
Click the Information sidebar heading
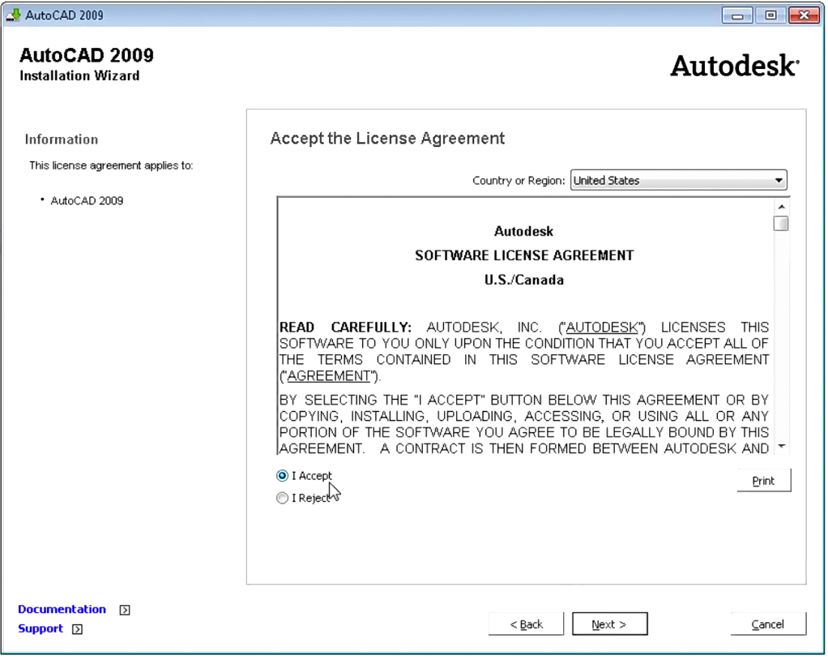coord(62,139)
